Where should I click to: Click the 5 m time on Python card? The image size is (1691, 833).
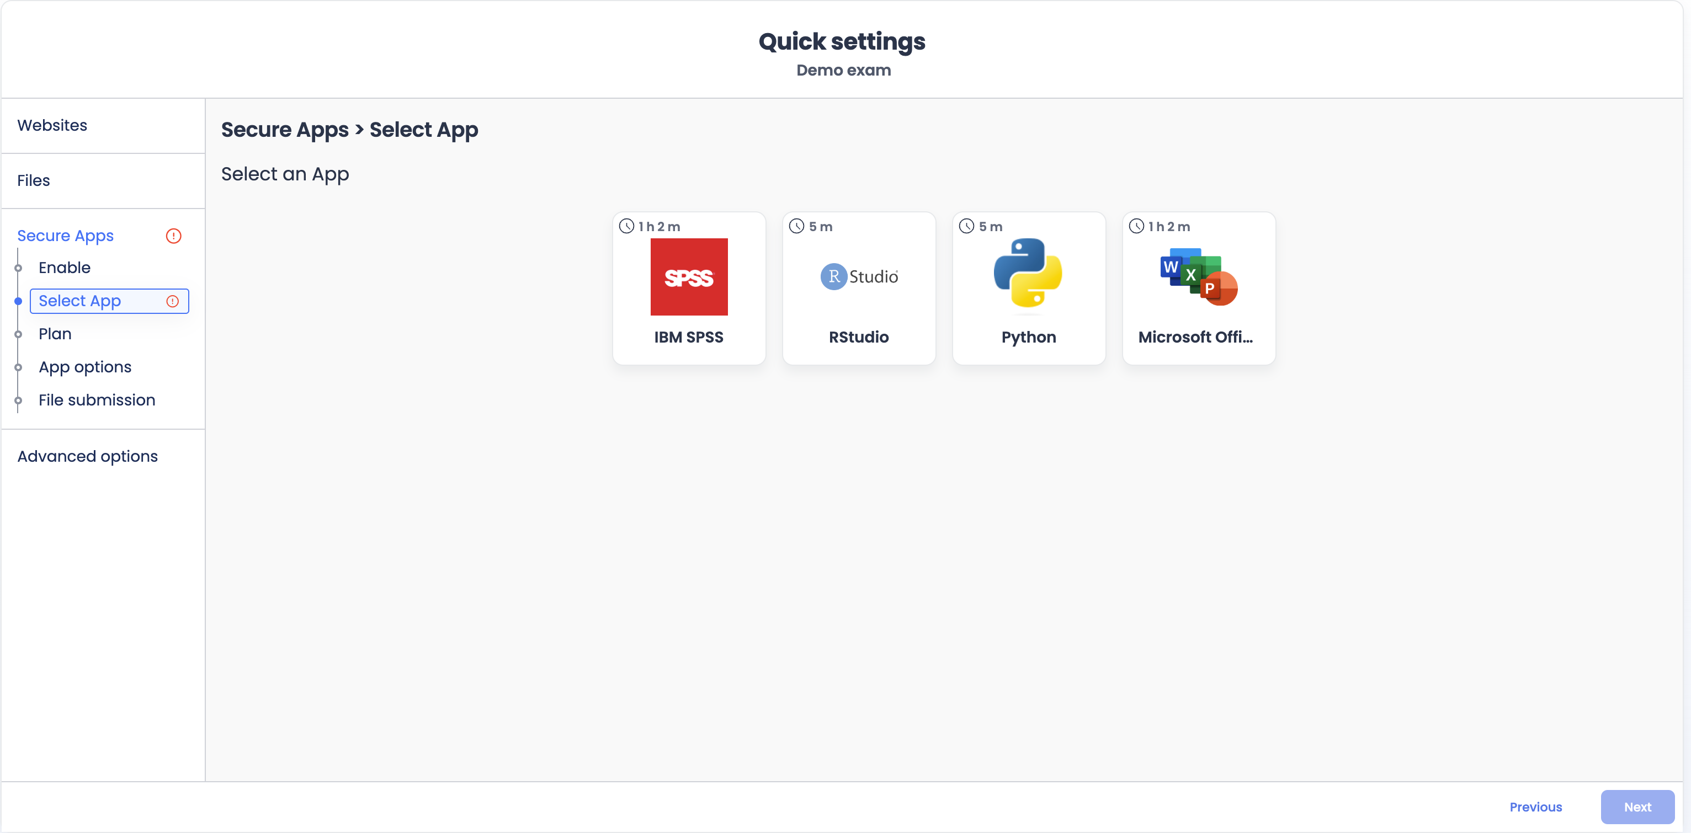tap(991, 226)
